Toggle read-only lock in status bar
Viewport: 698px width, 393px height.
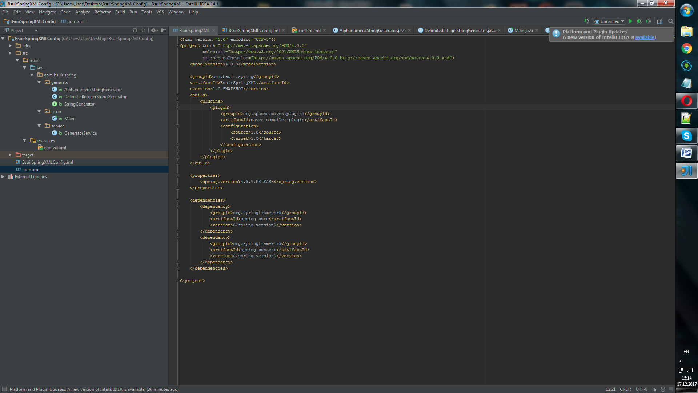pos(654,389)
